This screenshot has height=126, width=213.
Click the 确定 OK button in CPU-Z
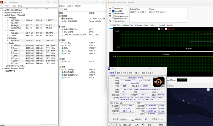coord(161,124)
